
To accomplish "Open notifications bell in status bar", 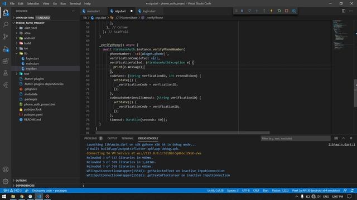I will pos(352,191).
